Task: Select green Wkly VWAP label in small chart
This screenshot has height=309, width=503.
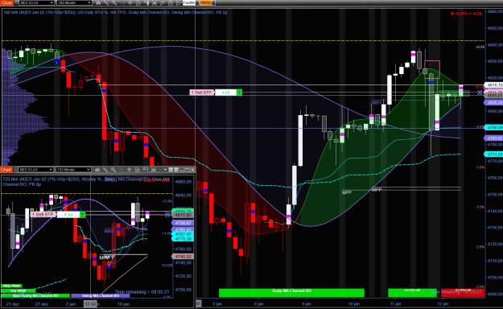Action: pos(11,286)
